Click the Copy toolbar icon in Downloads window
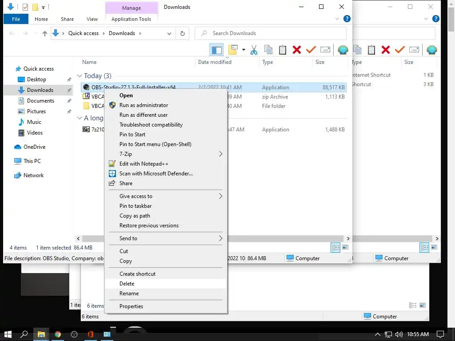Viewport: 455px width, 341px height. [268, 50]
